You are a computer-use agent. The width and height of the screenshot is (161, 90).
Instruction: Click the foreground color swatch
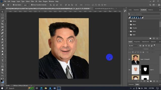2,81
